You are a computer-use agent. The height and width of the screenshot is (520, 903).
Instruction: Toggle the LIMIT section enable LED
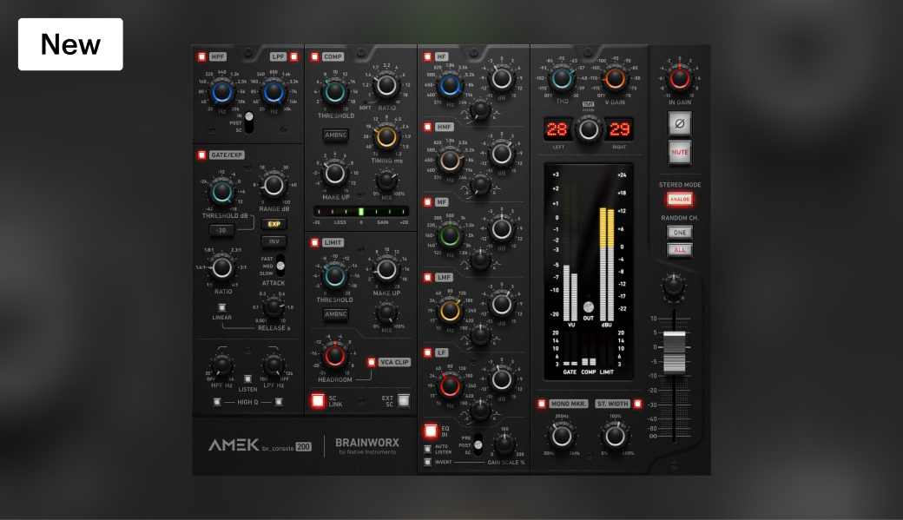tap(314, 242)
